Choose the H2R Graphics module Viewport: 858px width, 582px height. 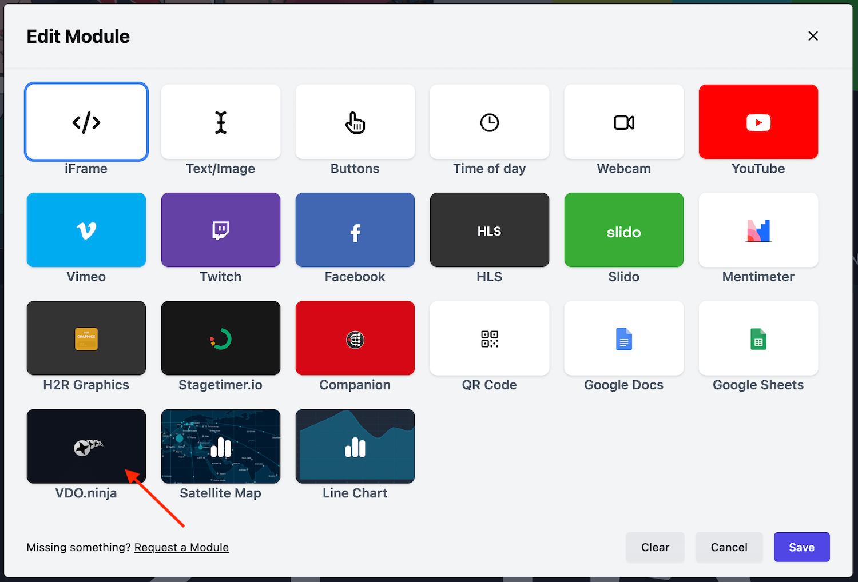pos(86,338)
